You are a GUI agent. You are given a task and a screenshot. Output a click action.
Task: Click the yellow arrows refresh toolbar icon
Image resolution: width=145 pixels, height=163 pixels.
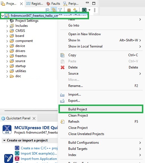(75, 10)
